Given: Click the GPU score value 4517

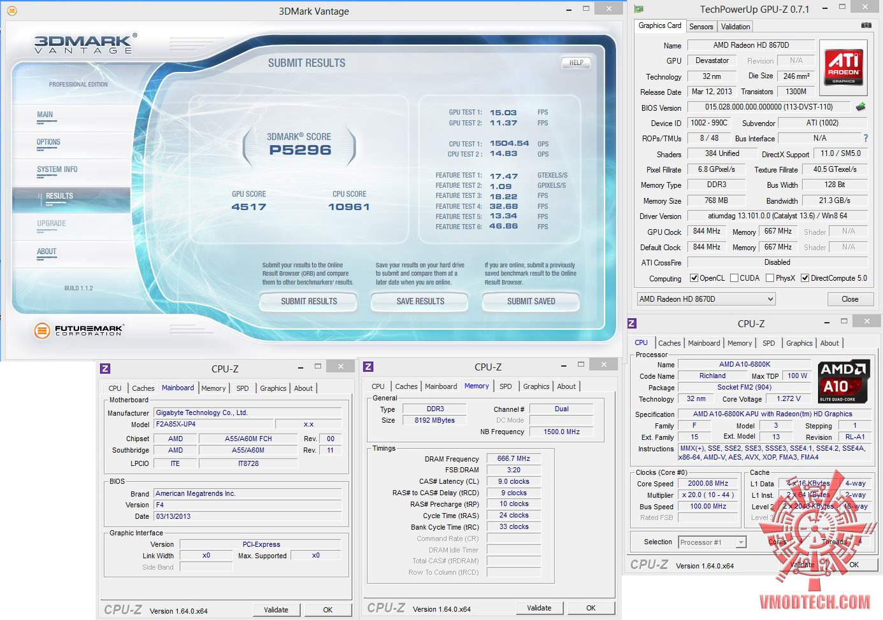Looking at the screenshot, I should point(249,207).
